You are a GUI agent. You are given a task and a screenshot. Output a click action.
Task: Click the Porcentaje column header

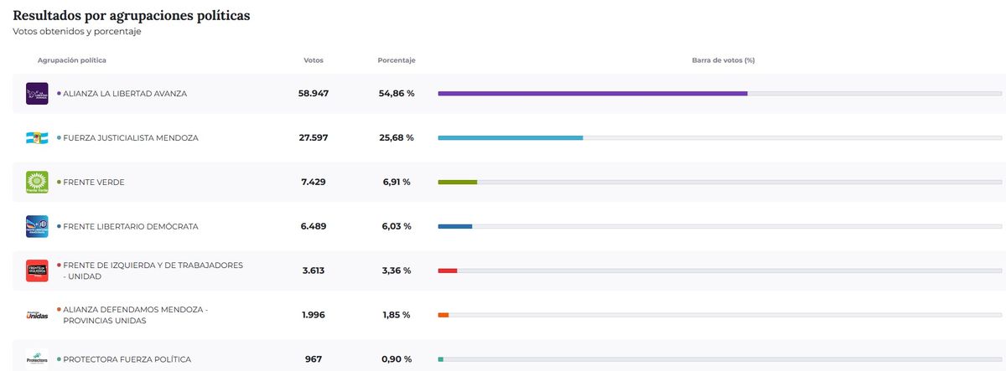397,60
